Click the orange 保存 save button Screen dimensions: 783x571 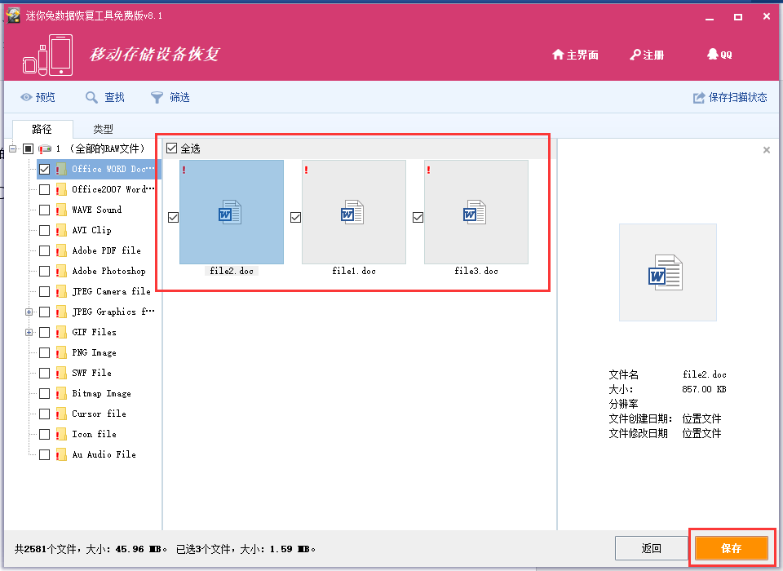click(x=732, y=548)
